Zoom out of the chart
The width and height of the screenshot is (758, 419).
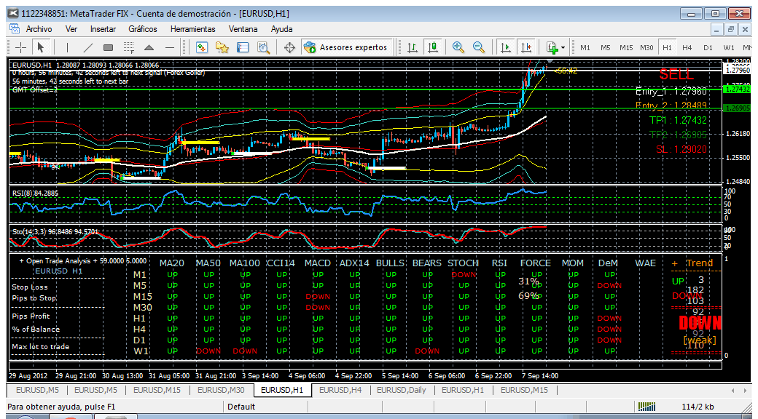pyautogui.click(x=479, y=47)
